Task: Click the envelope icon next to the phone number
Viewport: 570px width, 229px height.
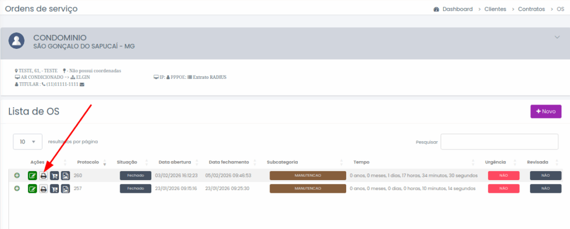Action: 82,84
